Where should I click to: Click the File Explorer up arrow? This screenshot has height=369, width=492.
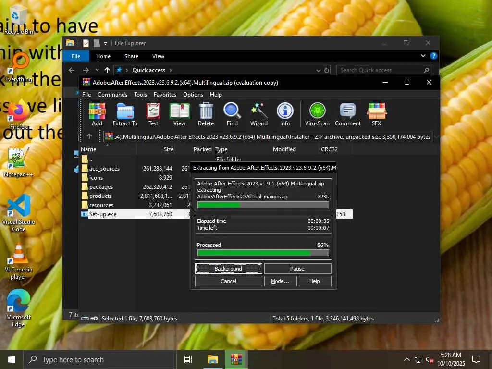click(x=107, y=70)
